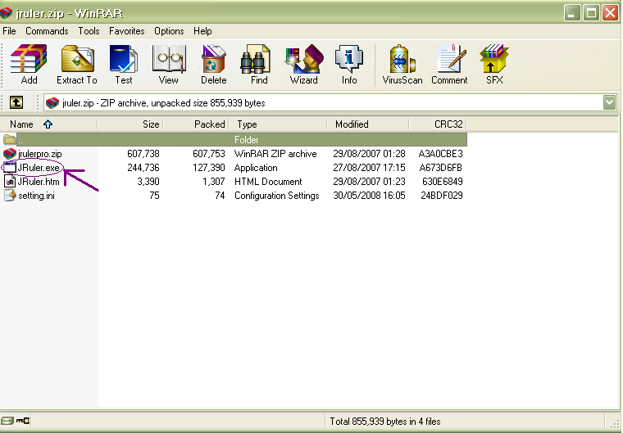Select the JRuler.exe file name
Viewport: 623px width, 433px height.
pyautogui.click(x=39, y=168)
